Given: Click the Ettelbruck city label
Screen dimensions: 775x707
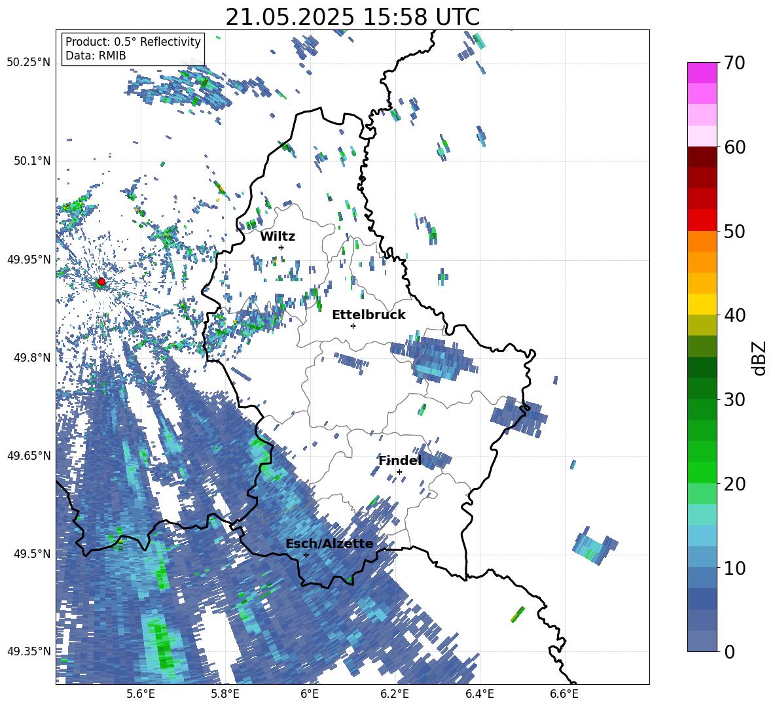Looking at the screenshot, I should (369, 315).
